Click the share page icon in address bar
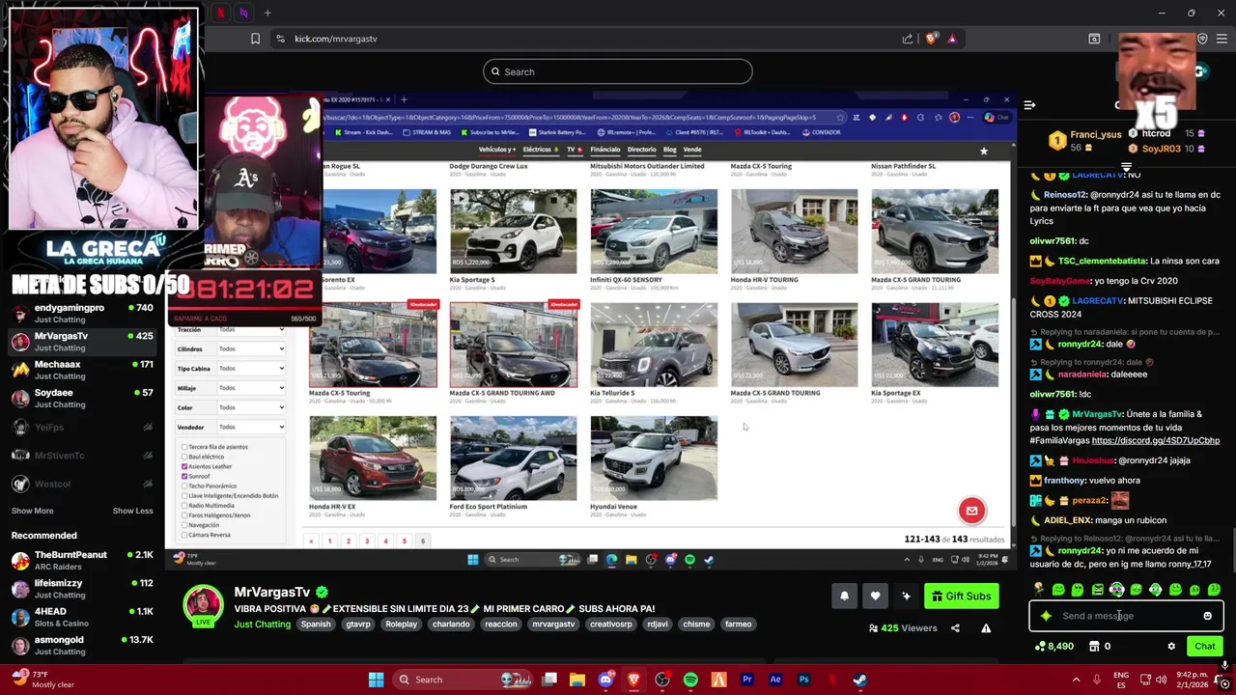This screenshot has height=695, width=1236. click(908, 39)
